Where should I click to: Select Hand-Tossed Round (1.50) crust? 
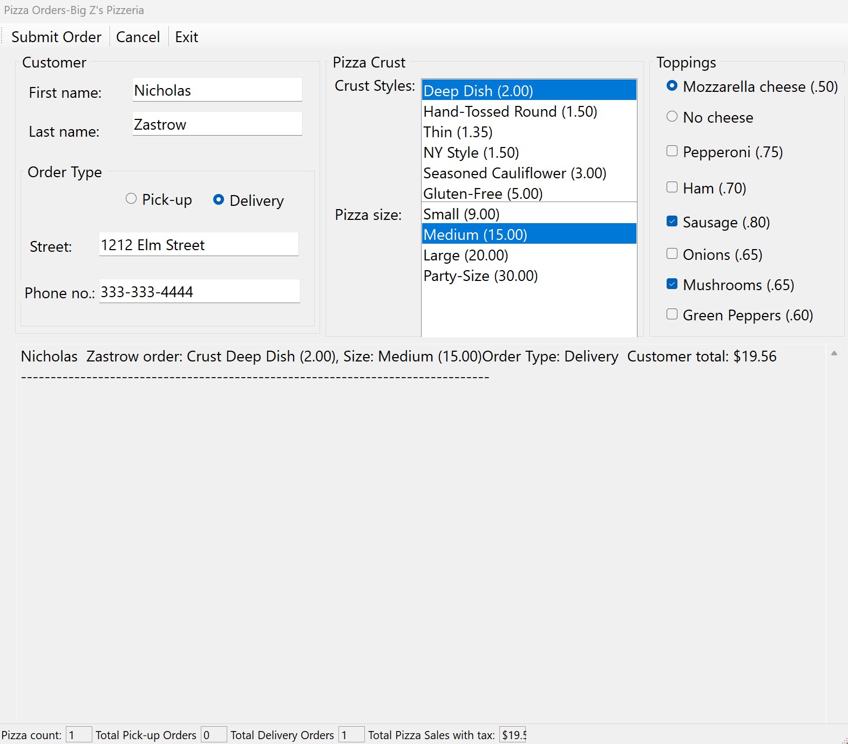tap(529, 111)
